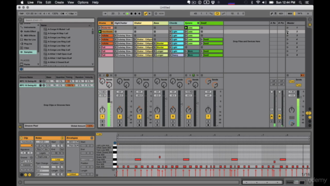330x186 pixels.
Task: Open the Edit menu
Action: click(x=48, y=3)
